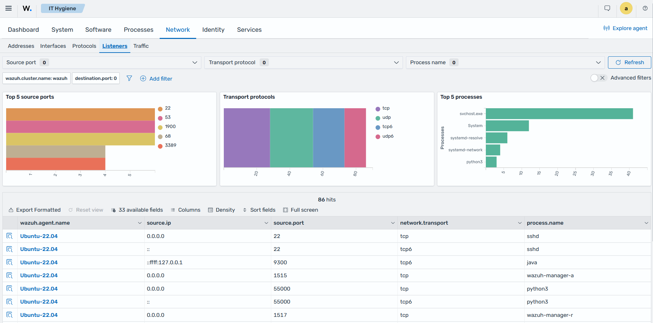The height and width of the screenshot is (323, 653).
Task: Open the hamburger navigation menu
Action: 9,9
